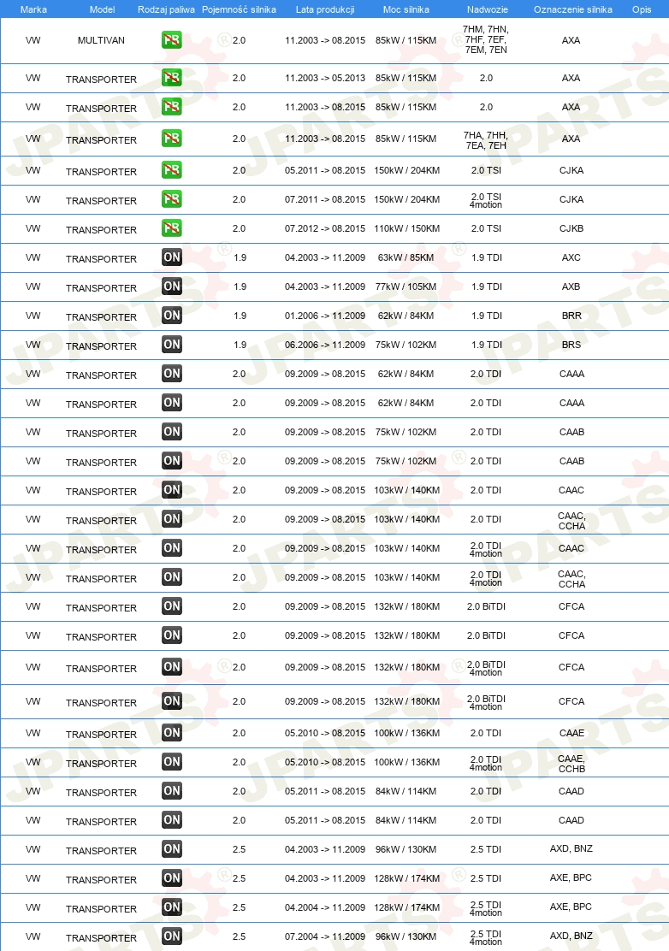The height and width of the screenshot is (951, 669).
Task: Click the Marka column header
Action: pyautogui.click(x=33, y=9)
